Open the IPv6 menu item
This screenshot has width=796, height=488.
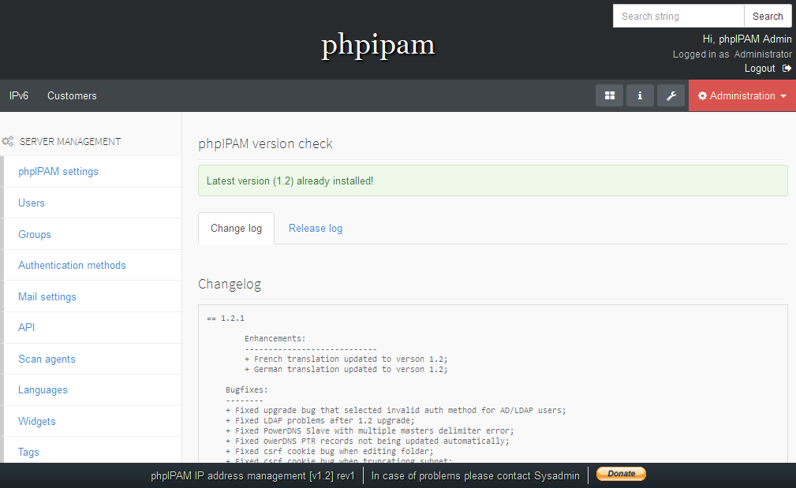(x=19, y=95)
